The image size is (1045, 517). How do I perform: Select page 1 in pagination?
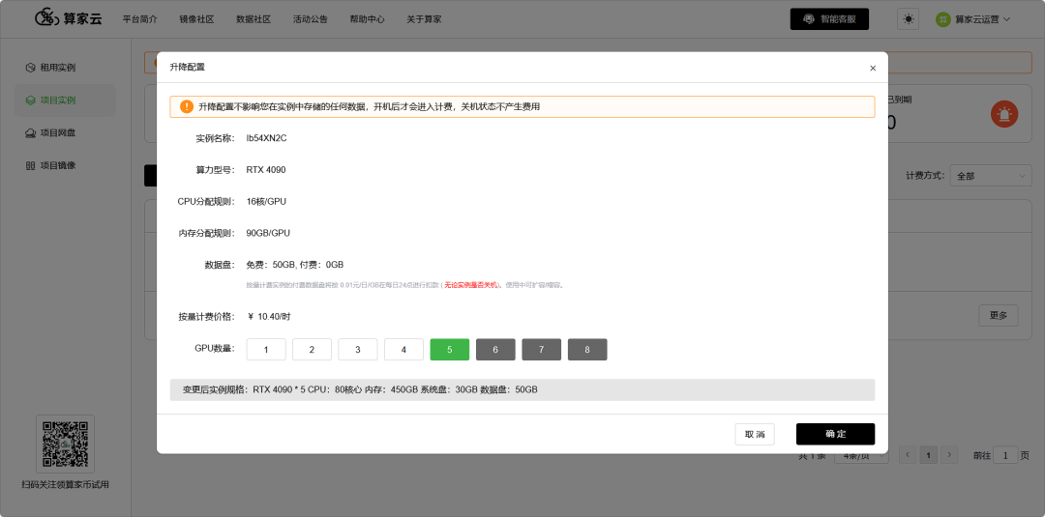tap(928, 455)
